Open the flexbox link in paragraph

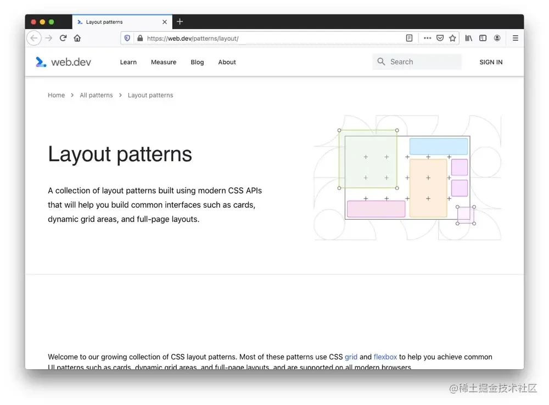tap(385, 357)
